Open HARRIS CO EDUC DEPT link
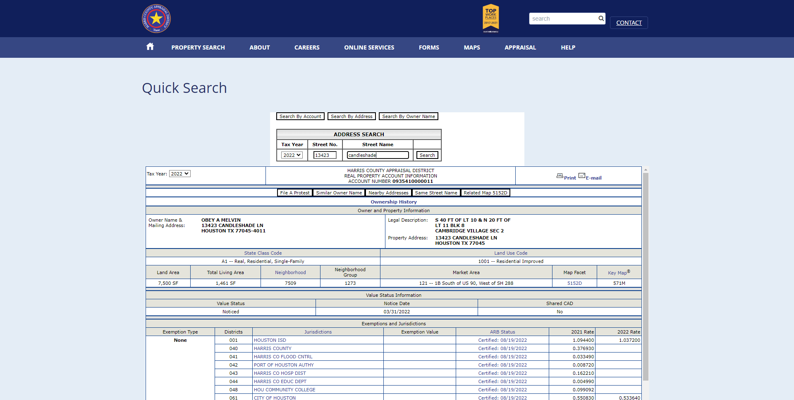The height and width of the screenshot is (400, 794). 280,381
